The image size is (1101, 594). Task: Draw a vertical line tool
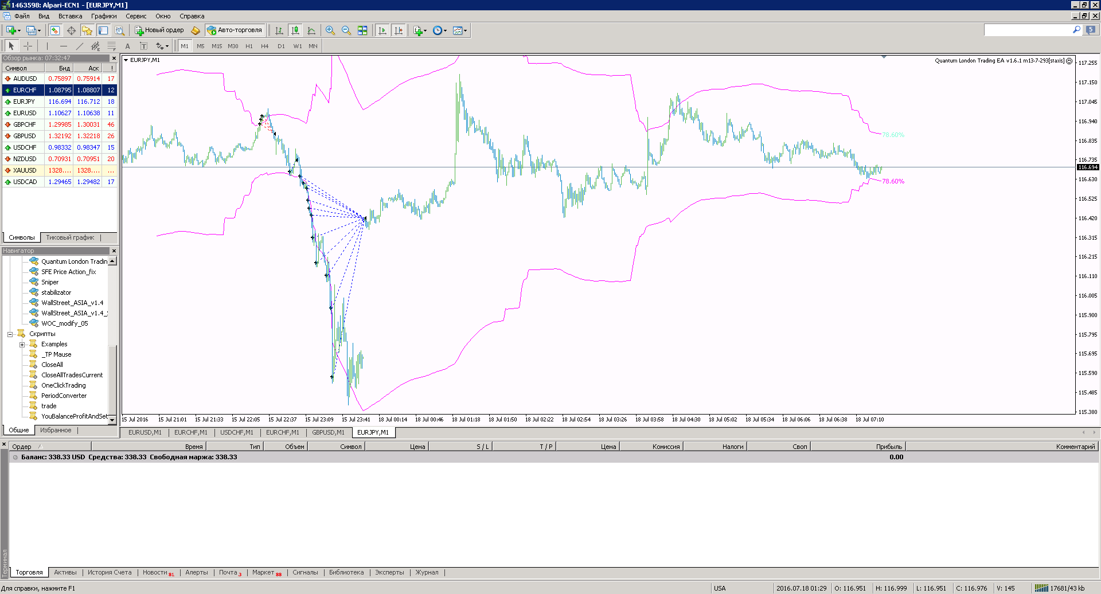[x=47, y=46]
